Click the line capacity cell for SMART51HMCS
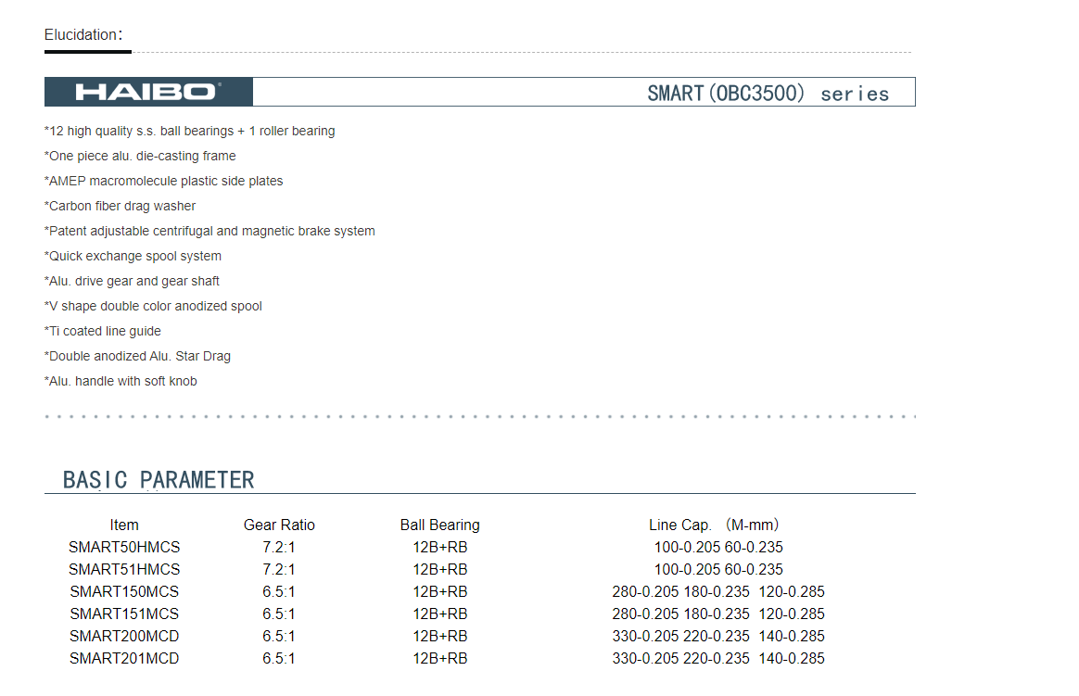The width and height of the screenshot is (1079, 696). coord(718,569)
